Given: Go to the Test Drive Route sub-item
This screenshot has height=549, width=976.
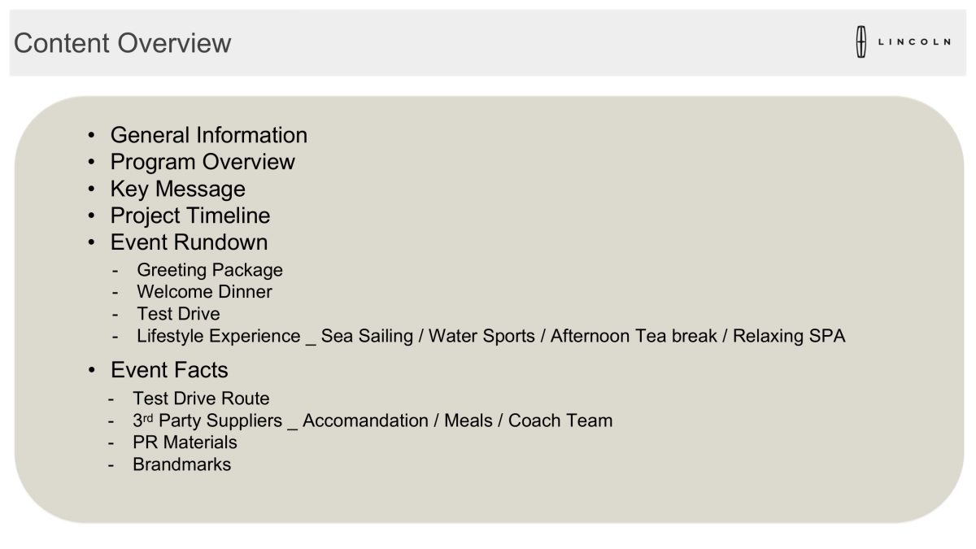Looking at the screenshot, I should click(x=201, y=399).
